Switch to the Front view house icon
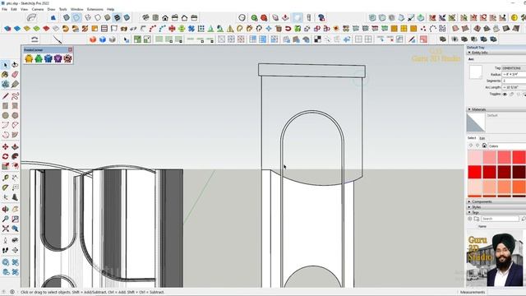This screenshot has height=296, width=526. click(x=165, y=18)
